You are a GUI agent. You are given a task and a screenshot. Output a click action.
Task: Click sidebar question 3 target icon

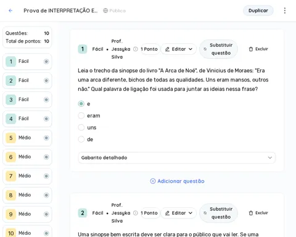point(46,100)
